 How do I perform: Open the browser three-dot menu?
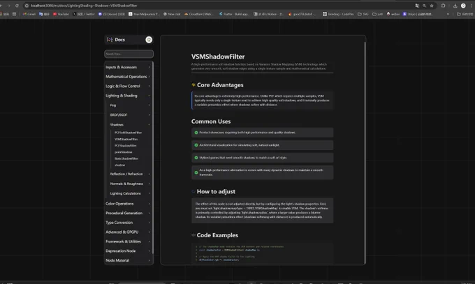click(472, 6)
